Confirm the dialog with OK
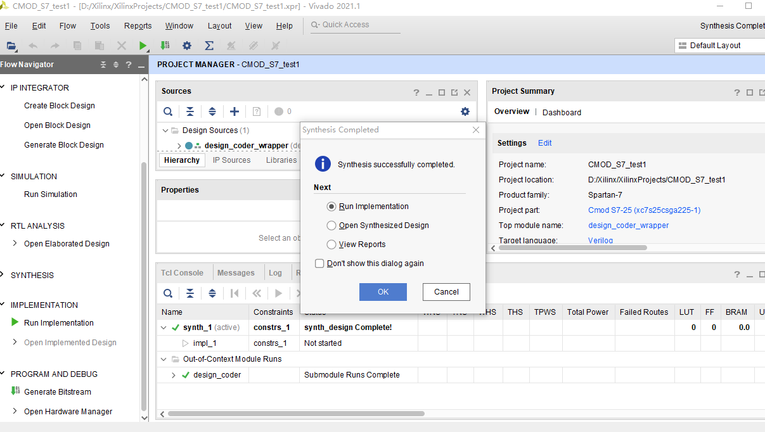The width and height of the screenshot is (765, 432). [383, 292]
